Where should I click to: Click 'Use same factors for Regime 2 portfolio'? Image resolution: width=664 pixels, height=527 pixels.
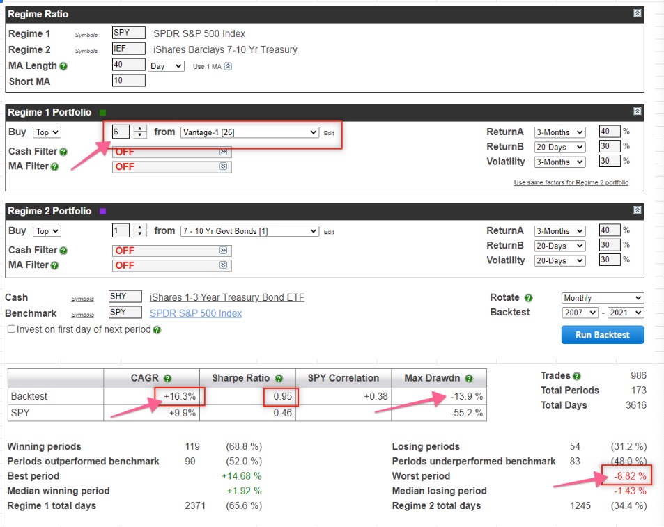[571, 183]
